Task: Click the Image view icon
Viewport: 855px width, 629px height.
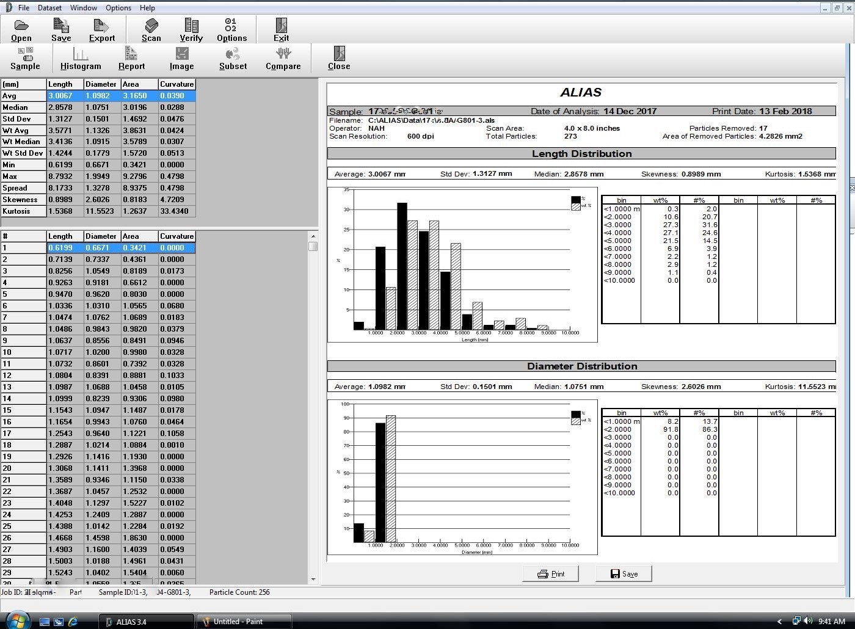Action: click(x=181, y=55)
